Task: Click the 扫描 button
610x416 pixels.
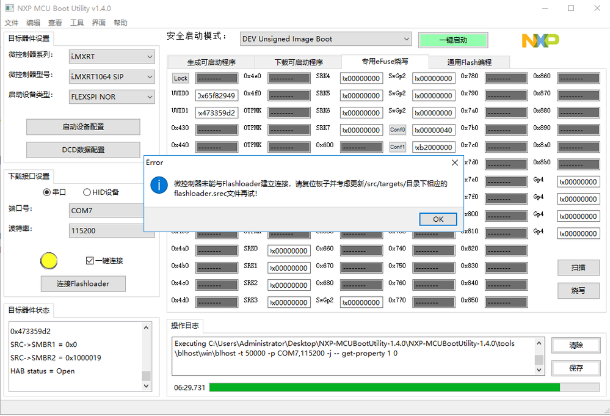Action: 578,268
